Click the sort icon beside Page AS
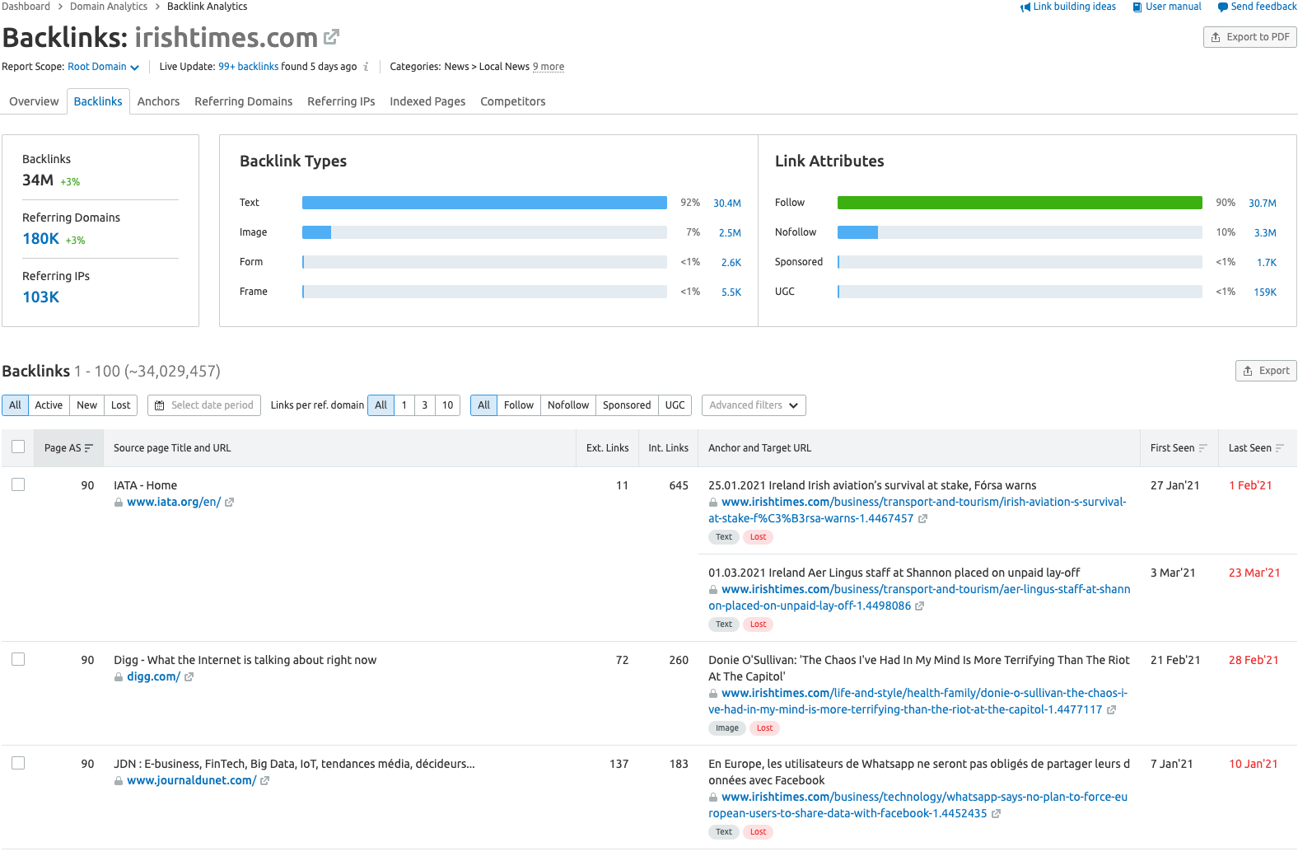The width and height of the screenshot is (1298, 856). tap(89, 448)
